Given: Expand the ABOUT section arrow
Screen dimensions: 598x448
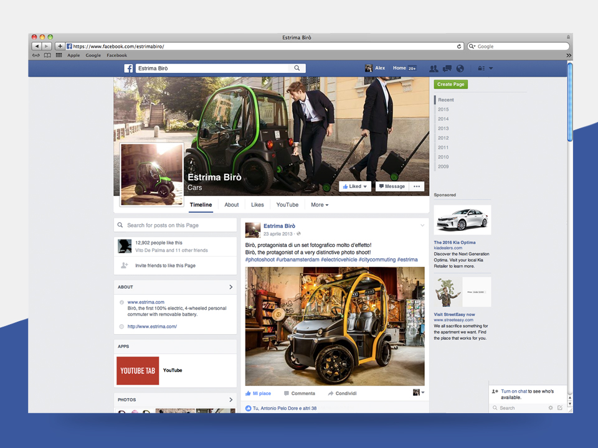Looking at the screenshot, I should pyautogui.click(x=230, y=287).
